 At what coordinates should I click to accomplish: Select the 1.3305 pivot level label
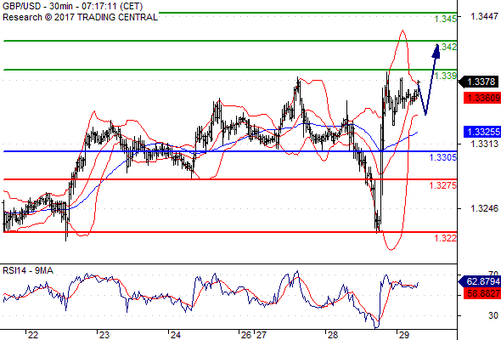pos(442,157)
